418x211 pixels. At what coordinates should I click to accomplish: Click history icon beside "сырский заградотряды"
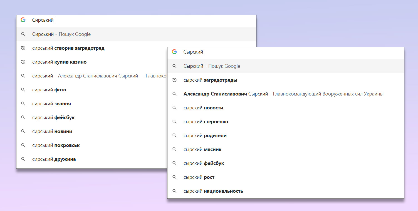174,80
